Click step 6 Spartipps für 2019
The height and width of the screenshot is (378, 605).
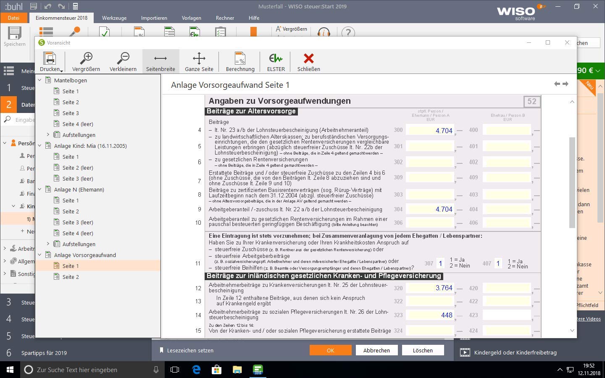[44, 353]
